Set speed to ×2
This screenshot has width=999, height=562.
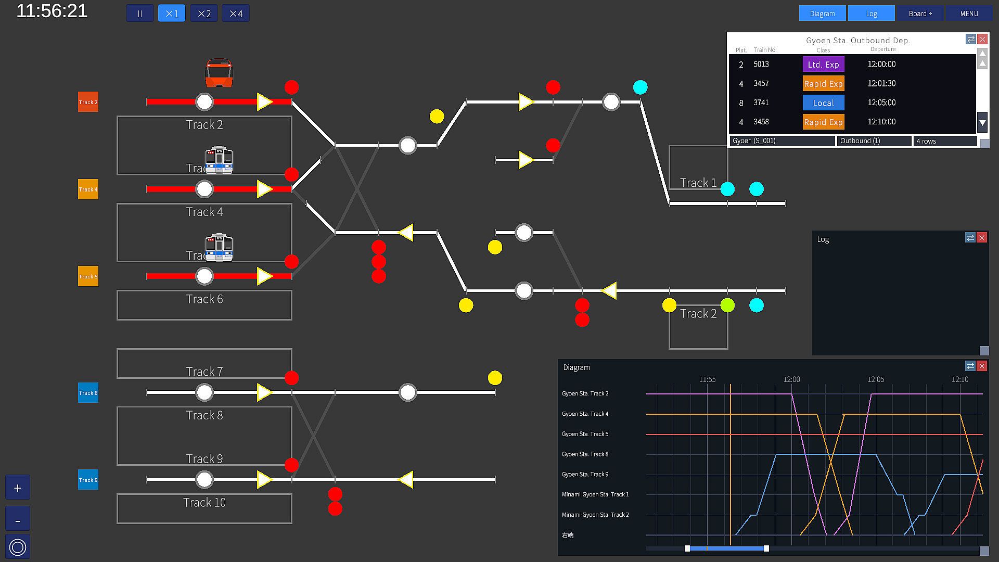click(x=204, y=14)
